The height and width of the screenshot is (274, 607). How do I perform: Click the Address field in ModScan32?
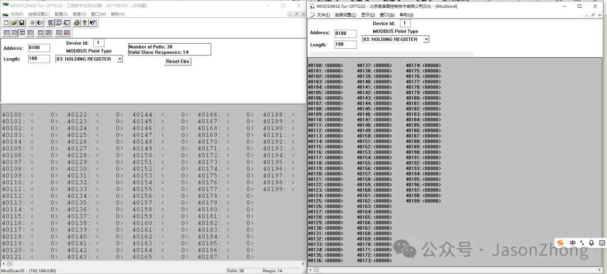[x=39, y=48]
